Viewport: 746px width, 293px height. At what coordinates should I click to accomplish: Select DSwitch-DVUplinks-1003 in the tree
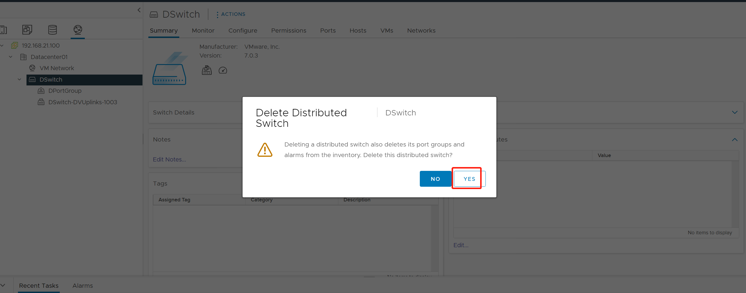coord(83,102)
